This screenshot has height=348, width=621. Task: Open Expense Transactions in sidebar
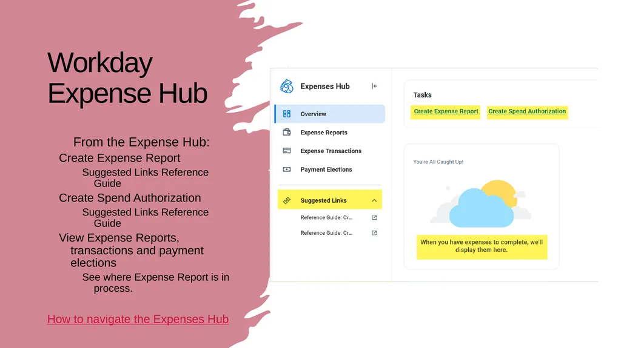[x=331, y=151]
